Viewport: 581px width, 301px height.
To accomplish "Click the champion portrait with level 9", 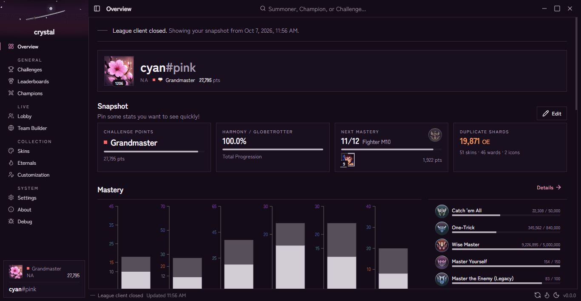I will [x=348, y=160].
